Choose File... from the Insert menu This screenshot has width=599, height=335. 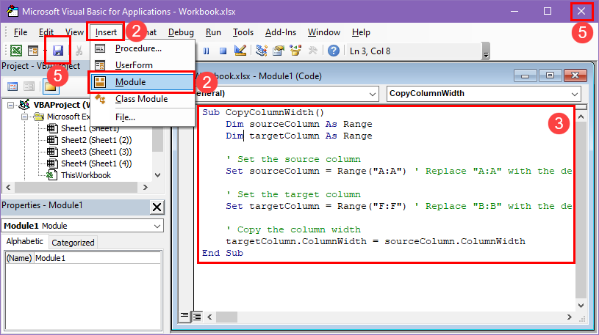pos(142,117)
